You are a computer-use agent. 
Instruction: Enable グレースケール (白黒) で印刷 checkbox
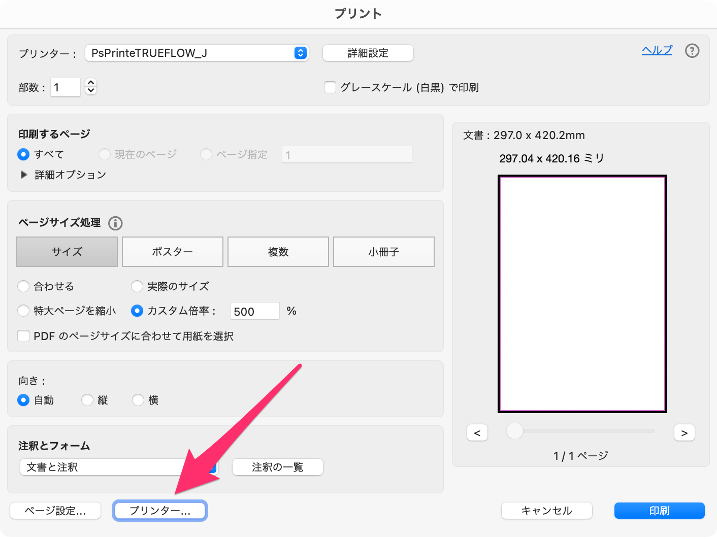330,87
